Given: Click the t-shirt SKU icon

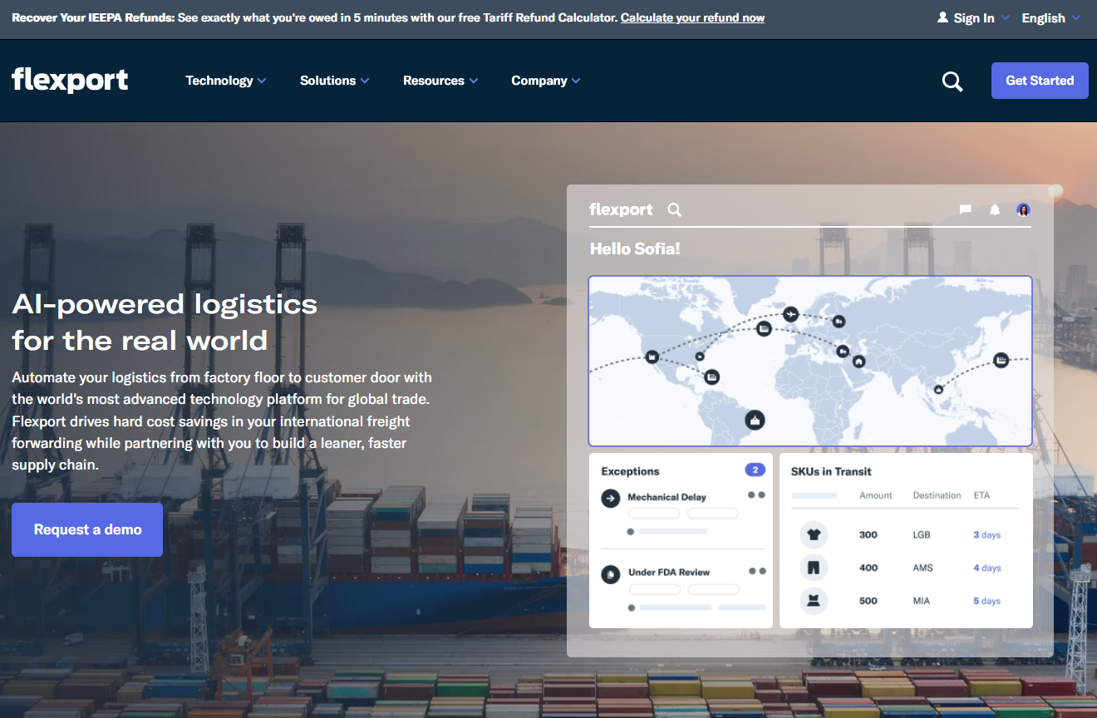Looking at the screenshot, I should (x=814, y=534).
